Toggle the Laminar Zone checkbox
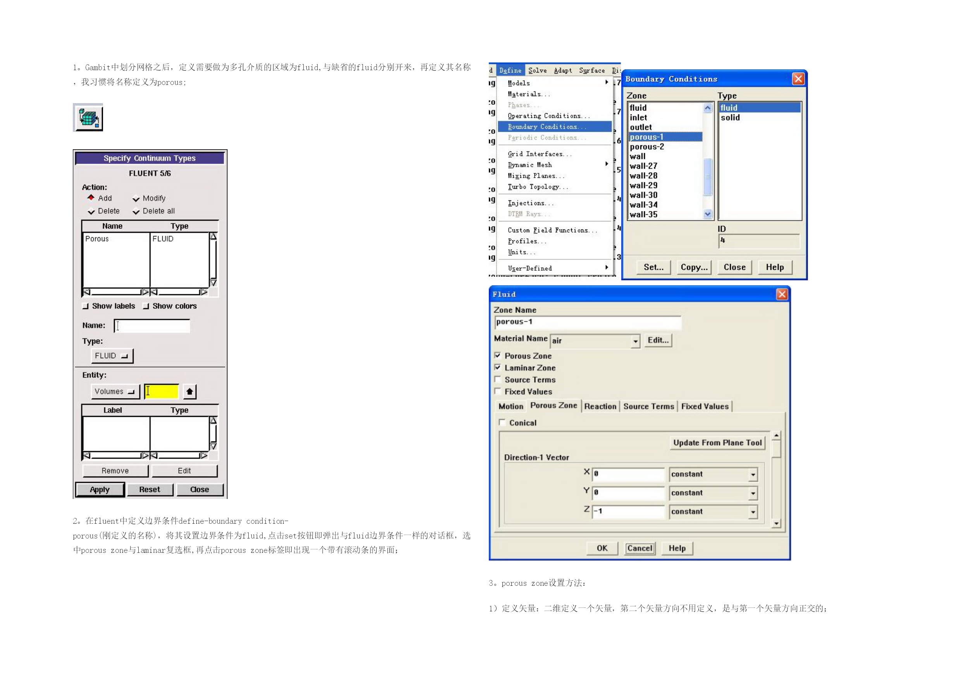This screenshot has height=680, width=961. [x=497, y=368]
